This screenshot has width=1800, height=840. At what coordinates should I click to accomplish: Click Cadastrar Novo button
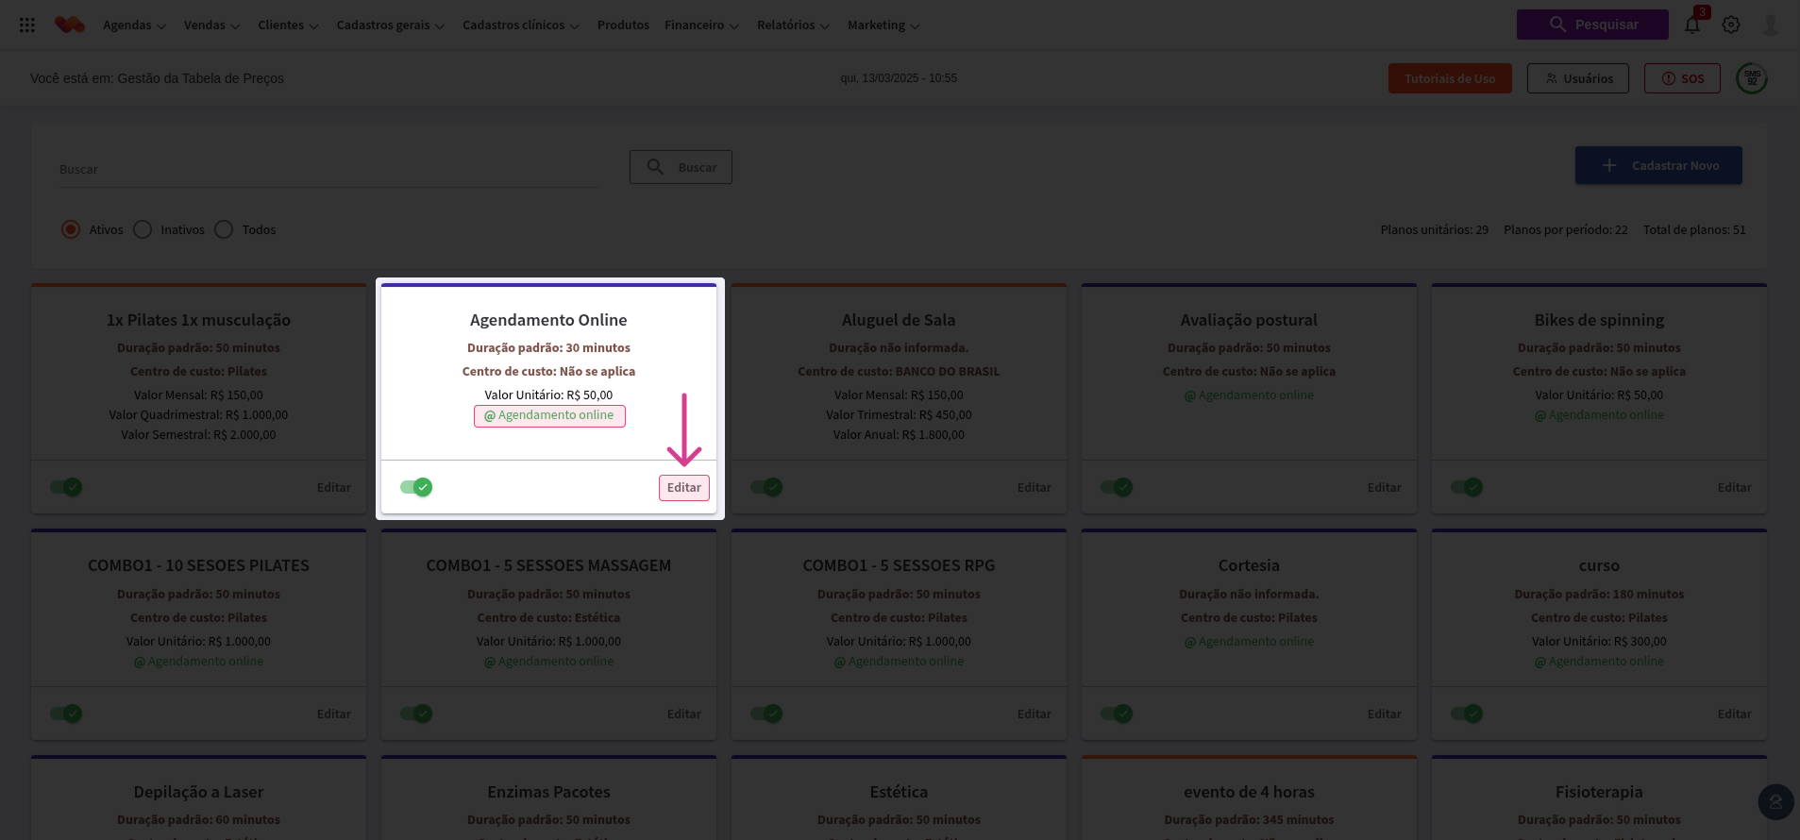1658,165
